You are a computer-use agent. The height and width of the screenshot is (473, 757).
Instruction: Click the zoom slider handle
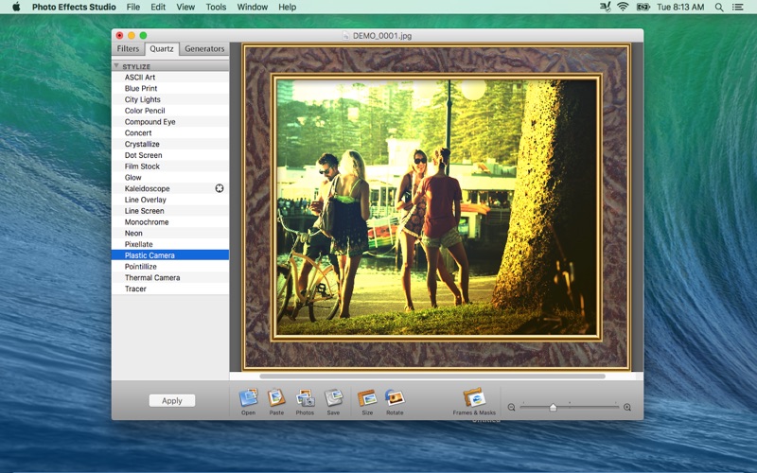click(x=553, y=407)
